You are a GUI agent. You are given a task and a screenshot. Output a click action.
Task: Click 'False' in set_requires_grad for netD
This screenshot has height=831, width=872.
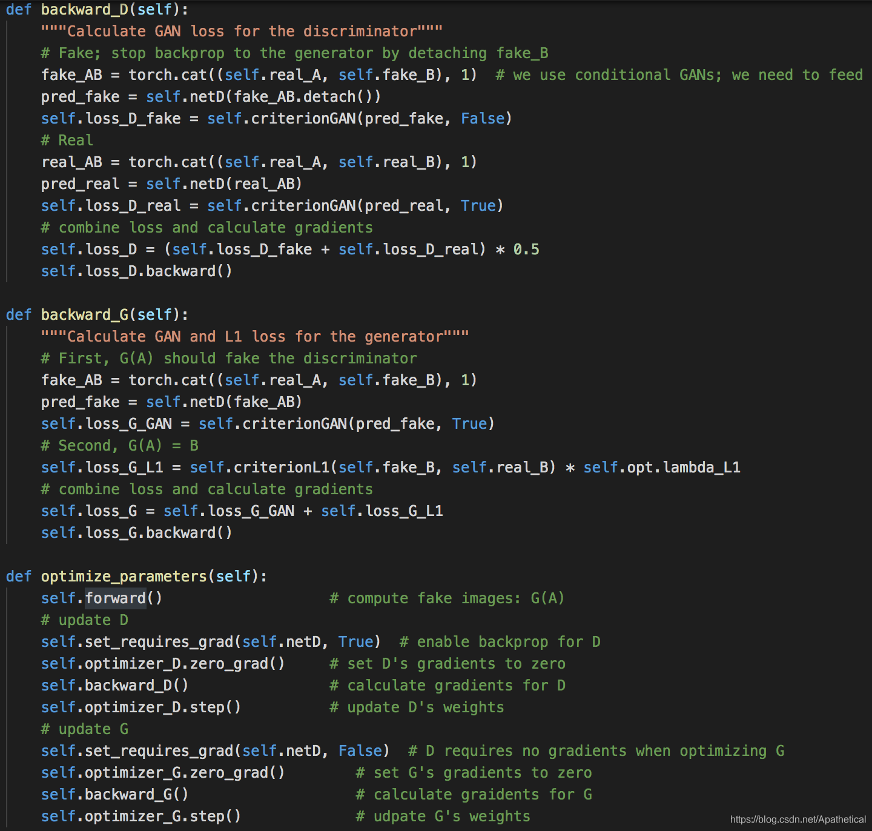coord(360,751)
